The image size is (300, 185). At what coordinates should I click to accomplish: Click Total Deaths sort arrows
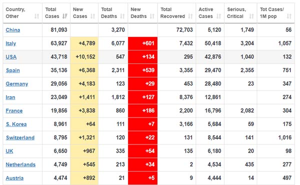122,16
